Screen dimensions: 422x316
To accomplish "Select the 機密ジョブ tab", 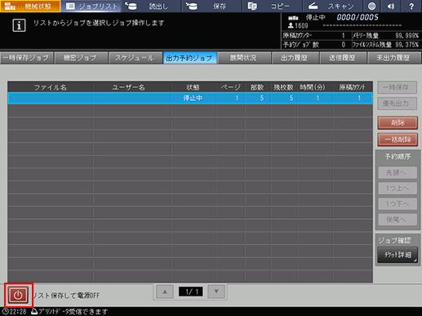I will [81, 58].
